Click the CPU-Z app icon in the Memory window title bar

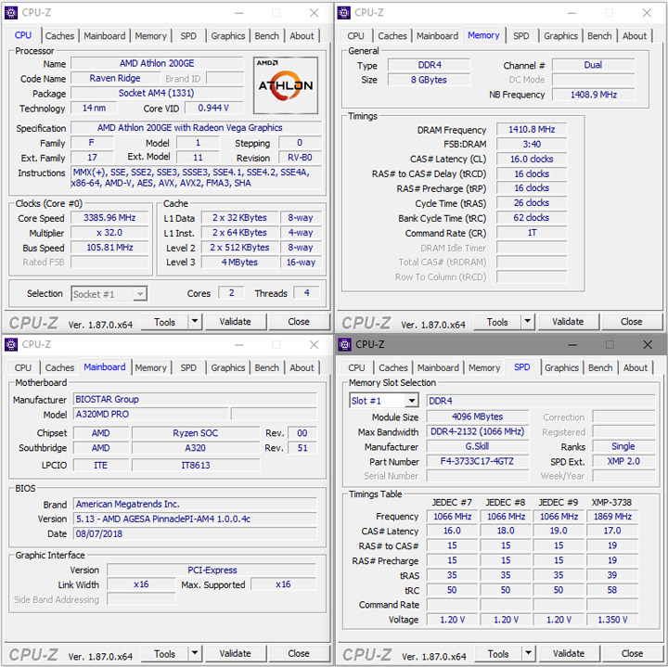(x=344, y=13)
